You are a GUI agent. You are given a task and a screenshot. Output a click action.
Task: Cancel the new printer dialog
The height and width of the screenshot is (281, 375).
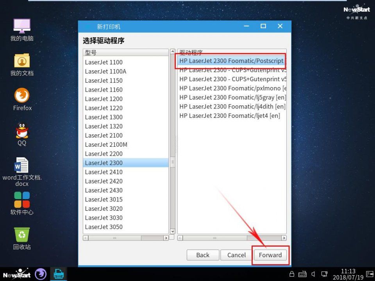(x=236, y=255)
